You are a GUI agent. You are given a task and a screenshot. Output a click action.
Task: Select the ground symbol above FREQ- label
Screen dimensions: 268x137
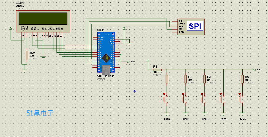click(167, 114)
